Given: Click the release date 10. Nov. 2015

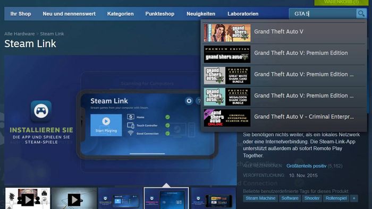Looking at the screenshot, I should point(303,176).
